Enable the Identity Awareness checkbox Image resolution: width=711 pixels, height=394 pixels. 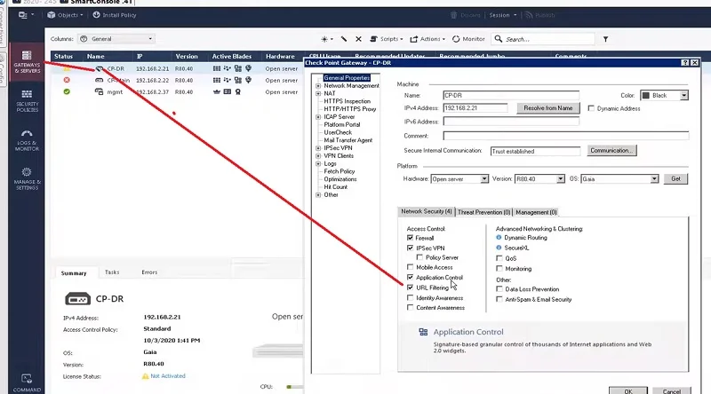(411, 298)
